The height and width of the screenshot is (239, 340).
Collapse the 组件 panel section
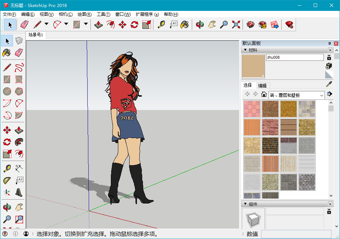[x=245, y=204]
